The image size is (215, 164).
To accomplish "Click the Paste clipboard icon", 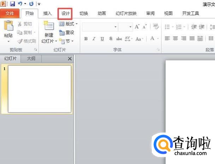I will pyautogui.click(x=8, y=26).
